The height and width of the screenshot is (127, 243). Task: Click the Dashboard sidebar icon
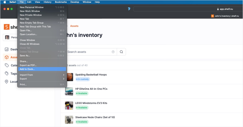[7, 49]
